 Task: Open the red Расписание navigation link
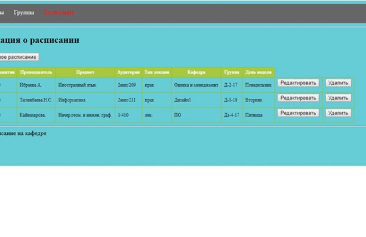click(x=59, y=12)
